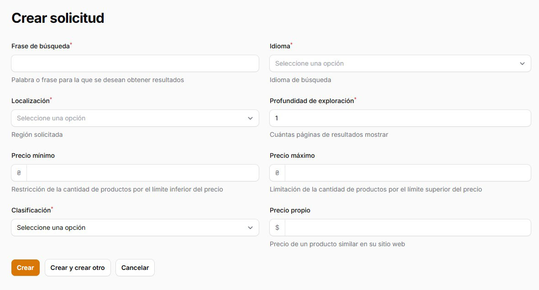539x290 pixels.
Task: Click the chevron arrow in Clasificación field
Action: [x=250, y=228]
